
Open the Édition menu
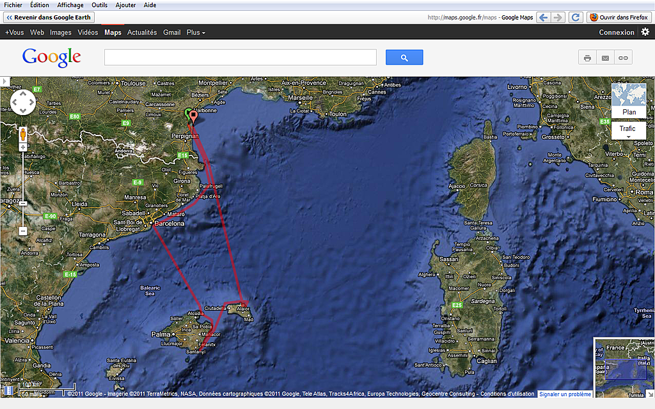pos(40,5)
